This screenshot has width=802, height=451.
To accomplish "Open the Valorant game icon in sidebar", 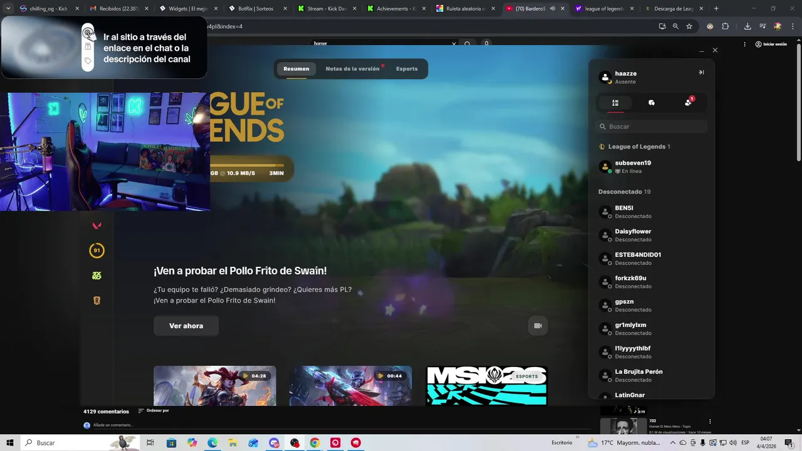I will (x=96, y=225).
